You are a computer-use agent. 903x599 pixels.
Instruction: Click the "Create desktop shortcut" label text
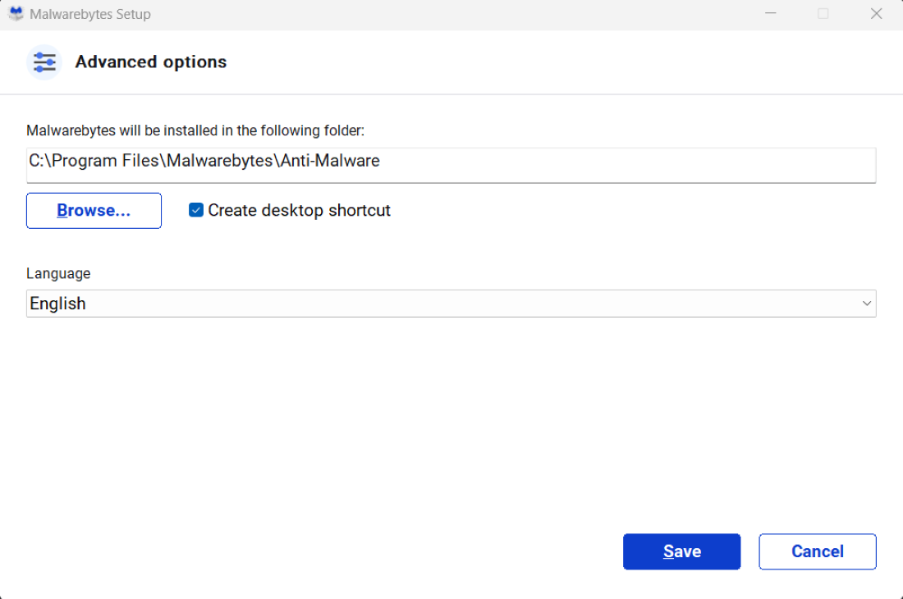(299, 210)
